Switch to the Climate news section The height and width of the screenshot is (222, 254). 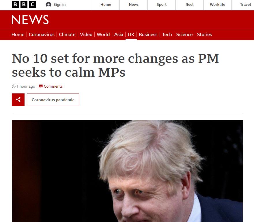pyautogui.click(x=67, y=35)
